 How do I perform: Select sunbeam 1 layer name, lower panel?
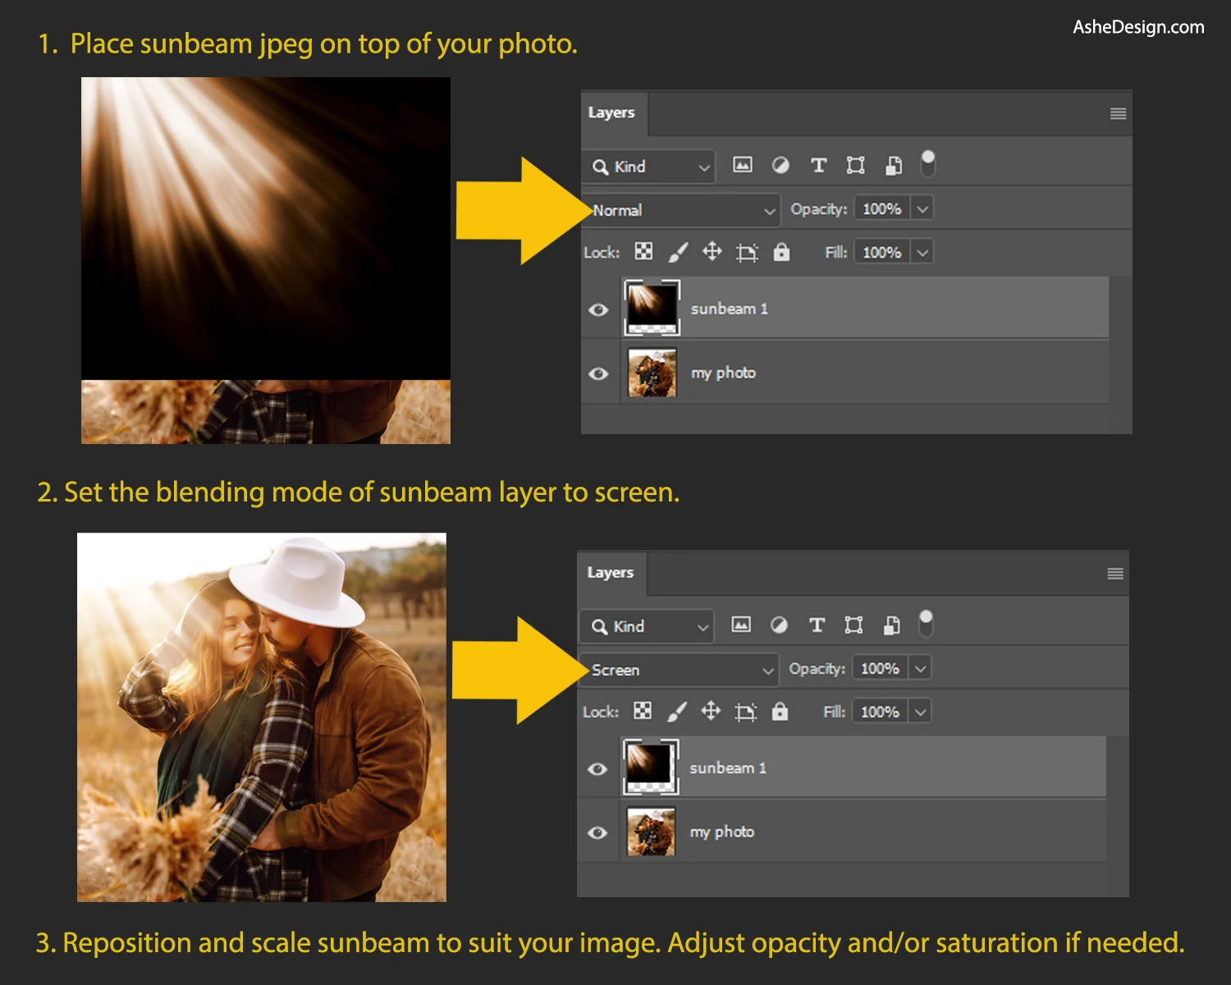coord(728,768)
